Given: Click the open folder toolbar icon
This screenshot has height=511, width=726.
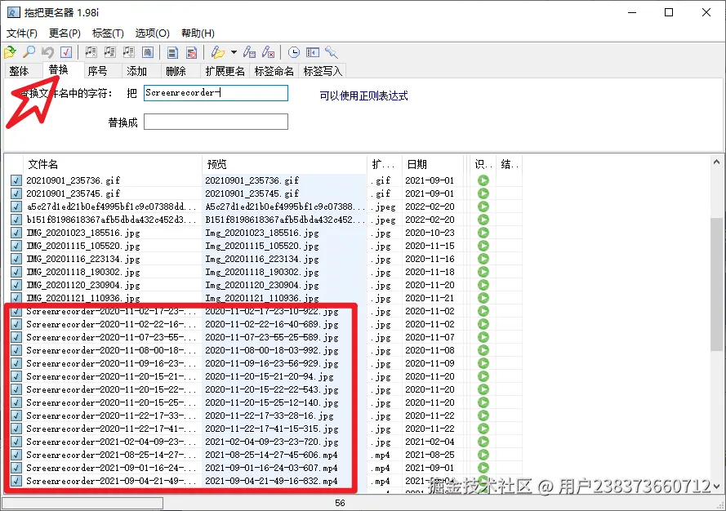Looking at the screenshot, I should coord(10,52).
